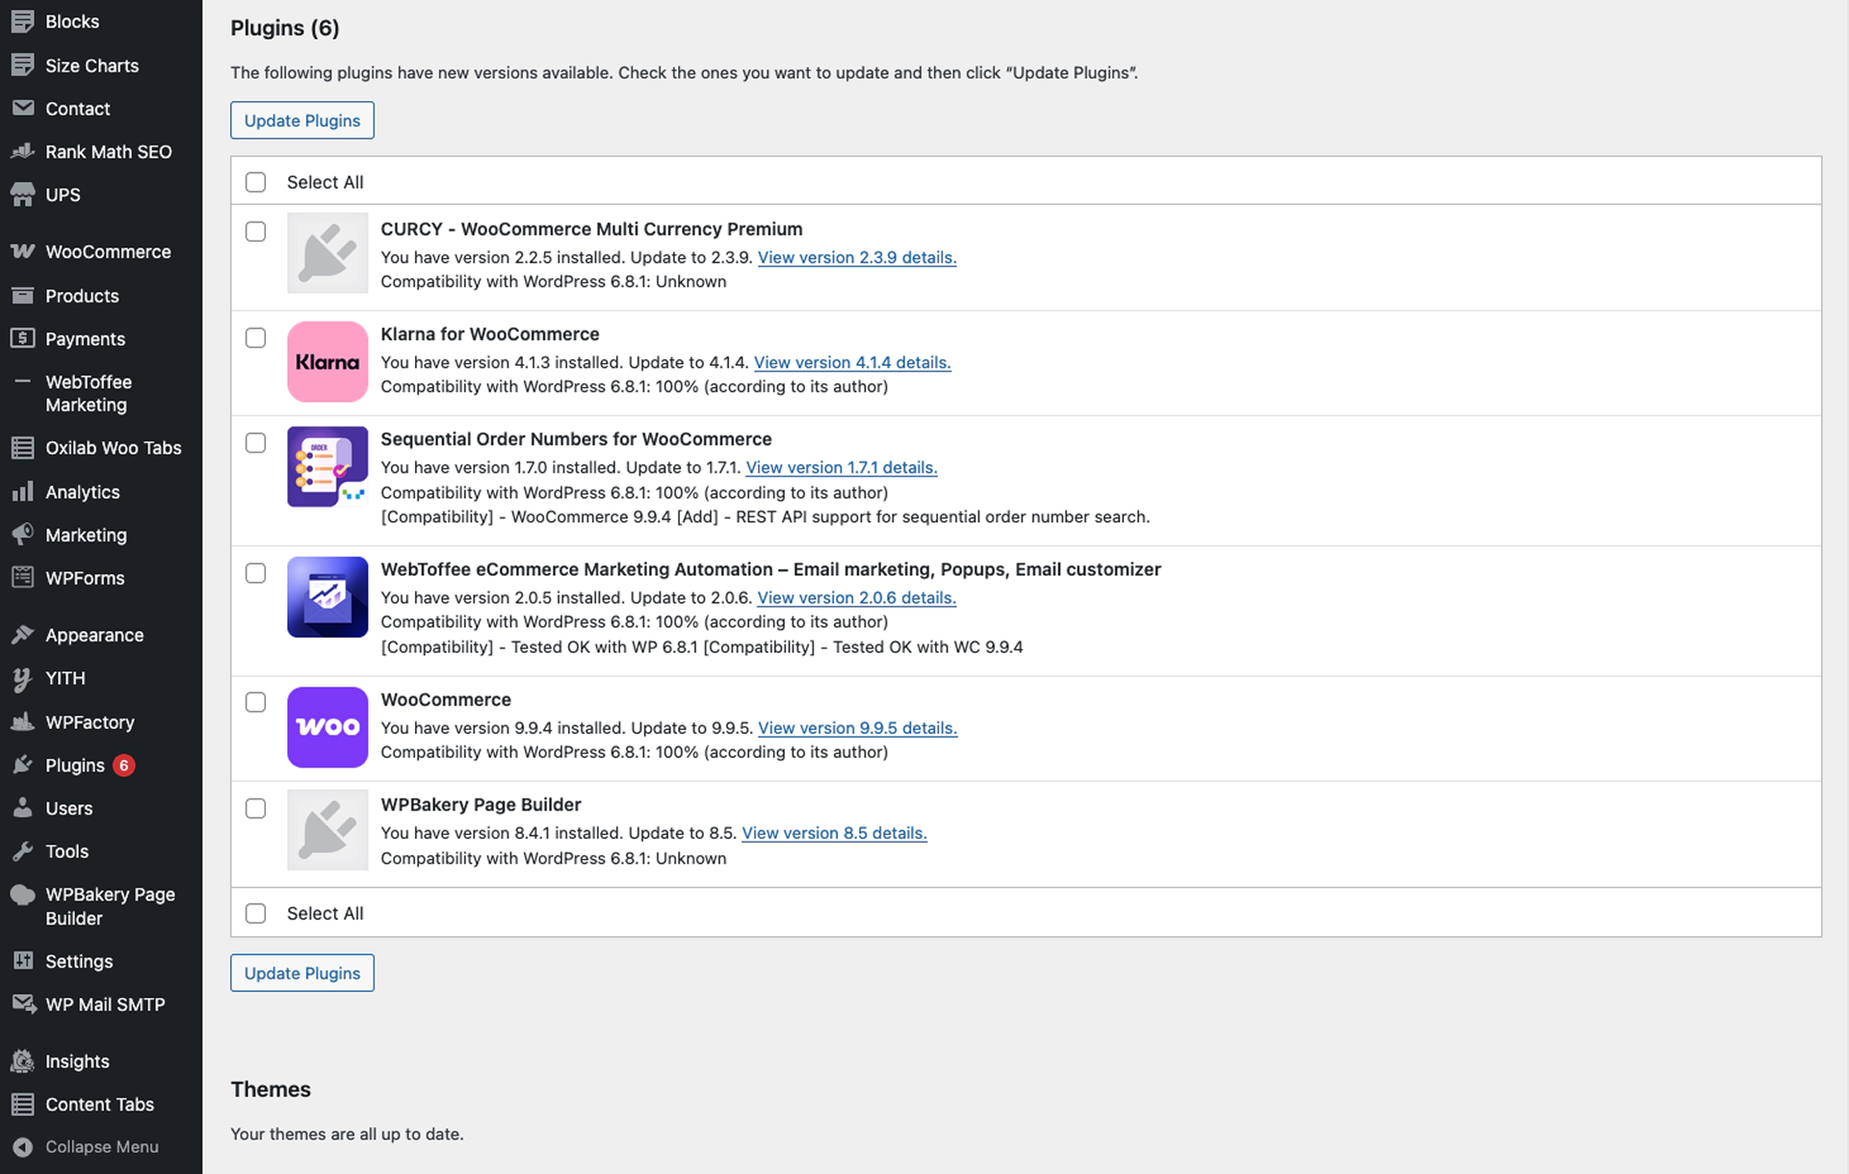The width and height of the screenshot is (1849, 1174).
Task: Open View version 9.9.5 details link
Action: (x=858, y=728)
